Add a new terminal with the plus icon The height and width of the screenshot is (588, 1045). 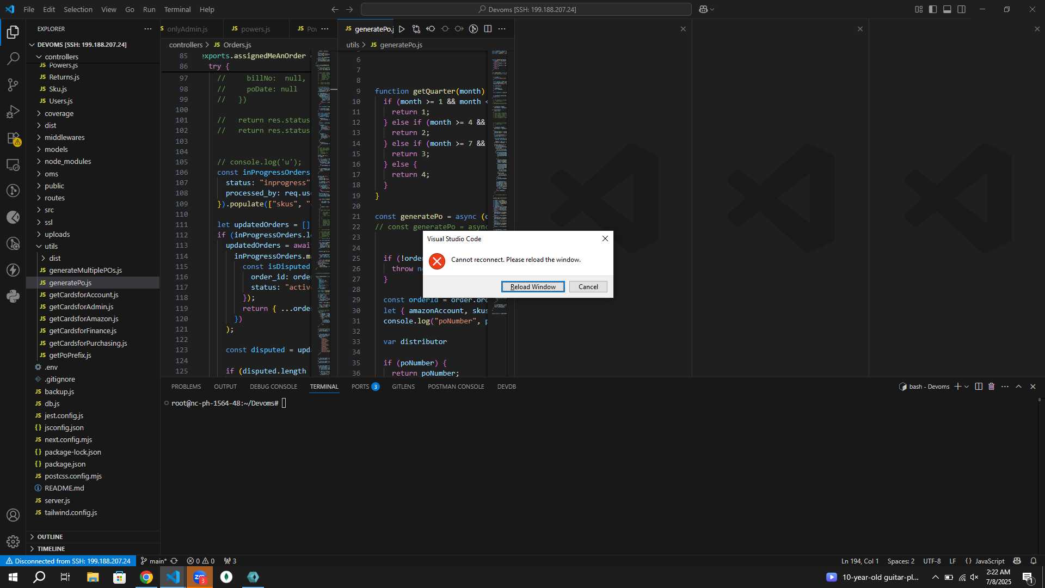(x=958, y=387)
